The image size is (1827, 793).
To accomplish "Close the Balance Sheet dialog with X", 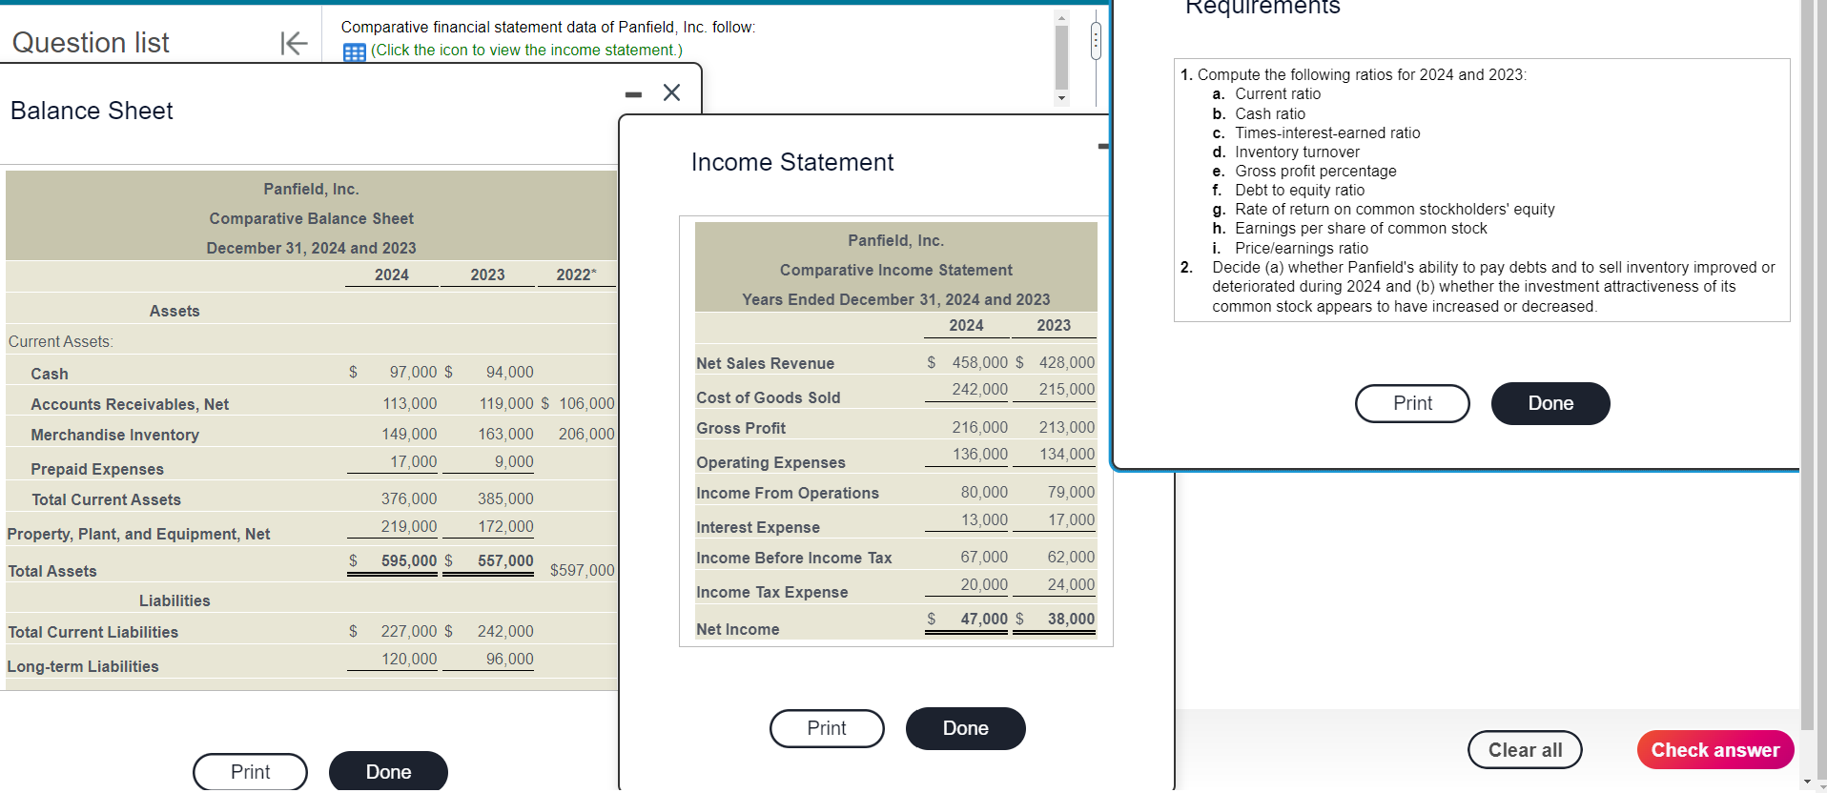I will pos(671,92).
